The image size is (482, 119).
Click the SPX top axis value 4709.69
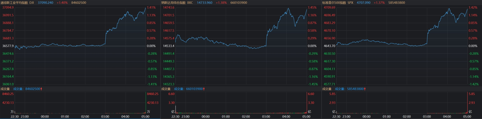click(x=329, y=8)
